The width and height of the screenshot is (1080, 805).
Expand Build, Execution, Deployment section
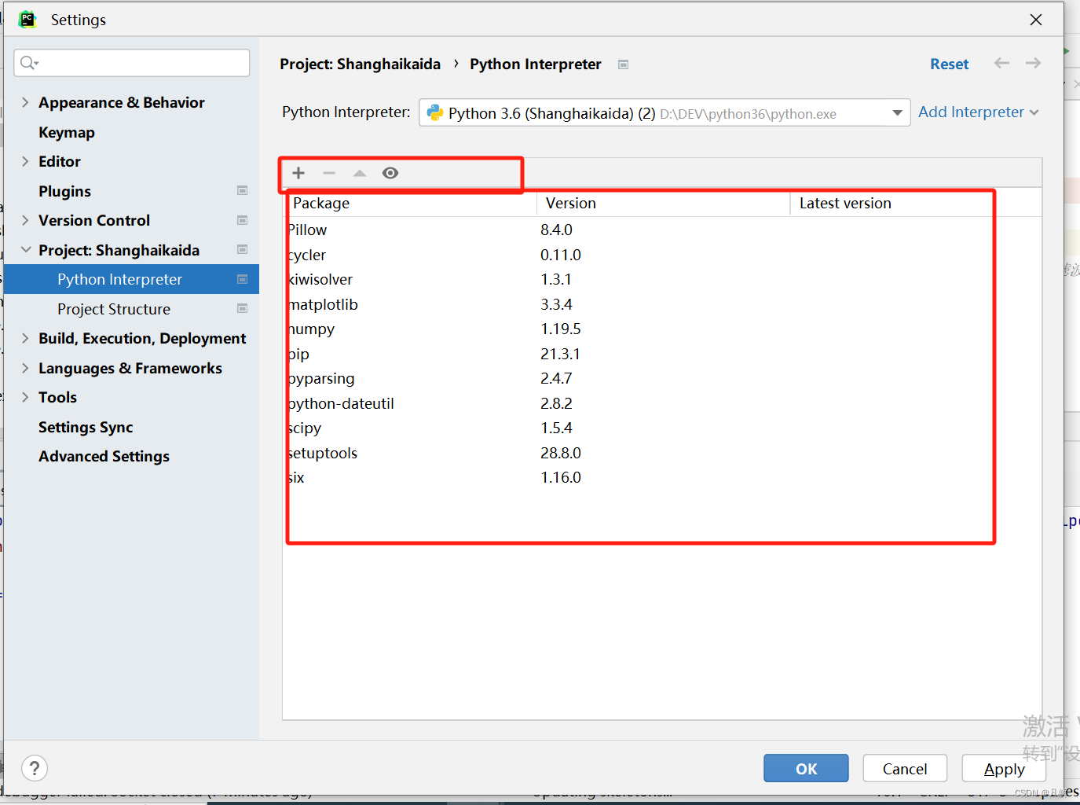[25, 338]
